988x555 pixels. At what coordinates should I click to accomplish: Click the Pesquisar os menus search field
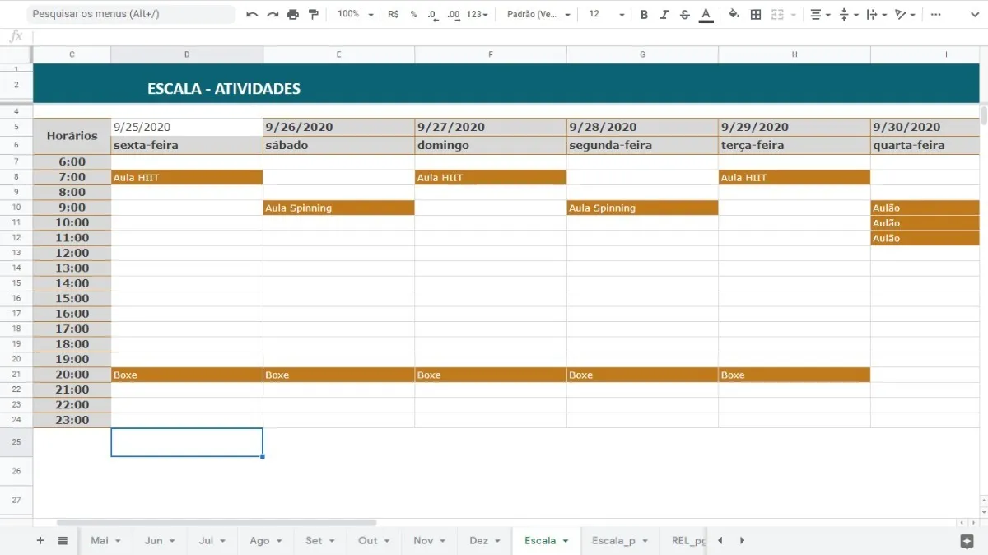coord(132,15)
